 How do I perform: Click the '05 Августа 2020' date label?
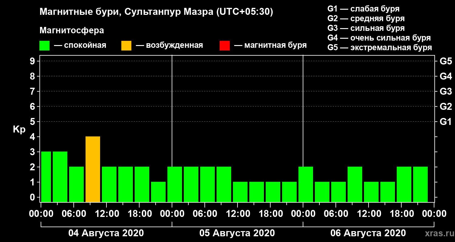[x=237, y=233]
